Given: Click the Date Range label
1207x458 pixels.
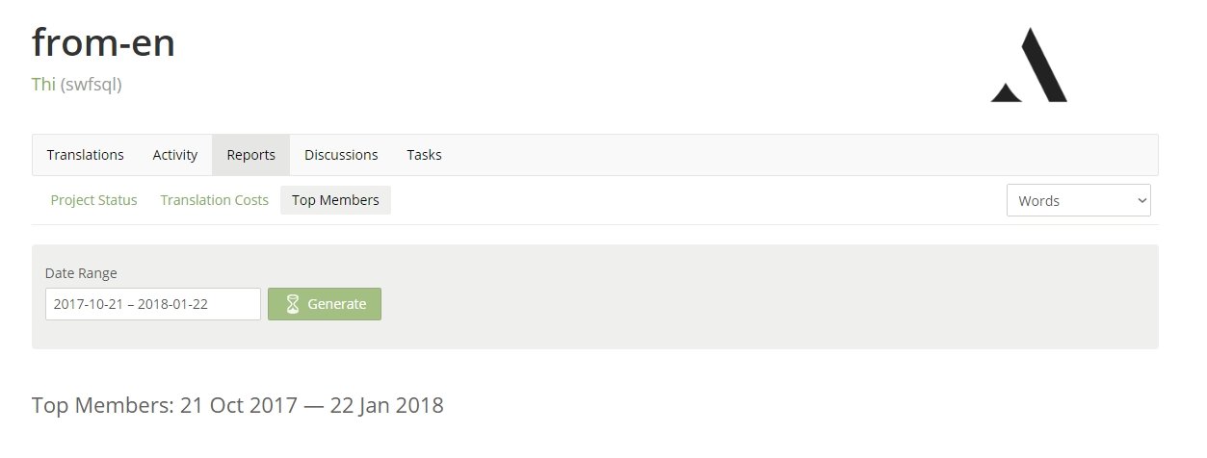Looking at the screenshot, I should [x=81, y=273].
